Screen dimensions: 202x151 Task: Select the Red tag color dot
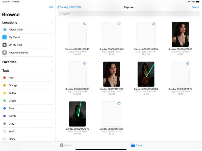point(5,78)
